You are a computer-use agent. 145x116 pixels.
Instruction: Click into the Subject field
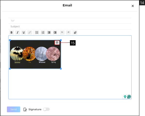point(70,26)
